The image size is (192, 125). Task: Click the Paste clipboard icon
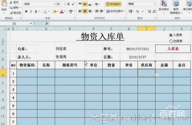(x=4, y=4)
